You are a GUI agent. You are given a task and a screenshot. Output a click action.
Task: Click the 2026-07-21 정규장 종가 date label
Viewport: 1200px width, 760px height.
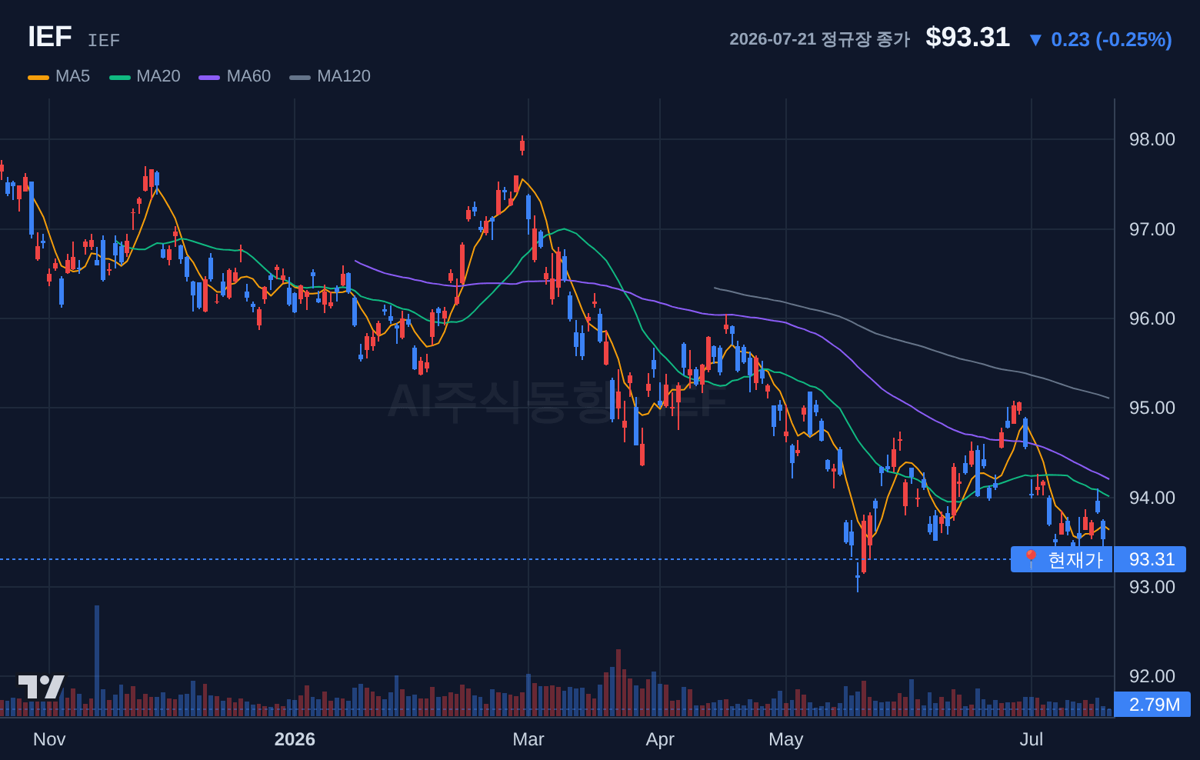pos(819,39)
